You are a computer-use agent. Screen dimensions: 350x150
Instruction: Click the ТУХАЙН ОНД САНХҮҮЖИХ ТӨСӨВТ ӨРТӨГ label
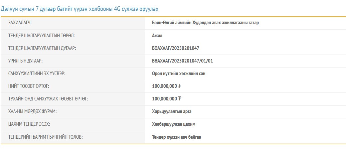pyautogui.click(x=48, y=99)
